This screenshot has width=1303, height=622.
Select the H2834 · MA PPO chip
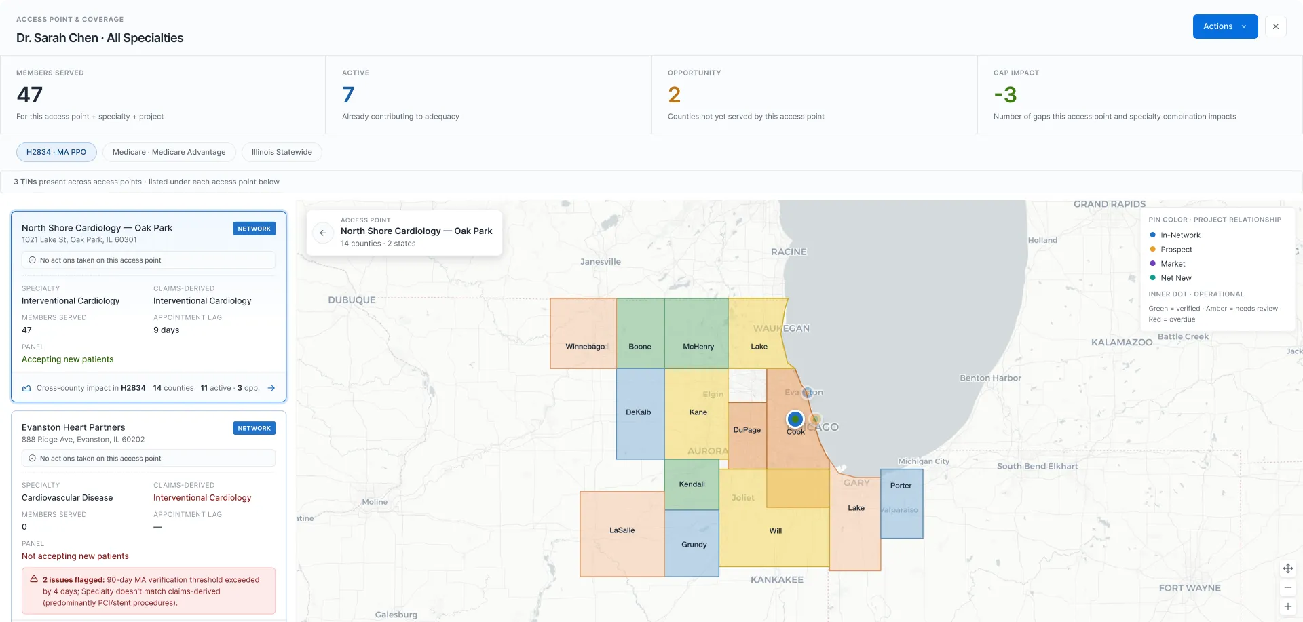[x=56, y=152]
